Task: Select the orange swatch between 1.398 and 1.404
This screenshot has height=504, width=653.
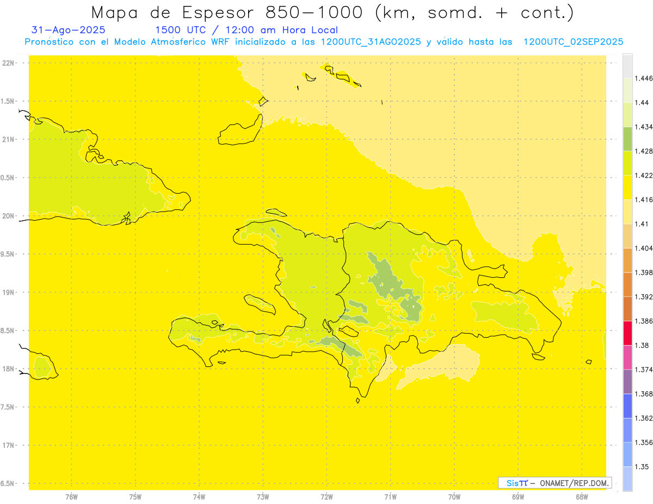Action: (627, 260)
